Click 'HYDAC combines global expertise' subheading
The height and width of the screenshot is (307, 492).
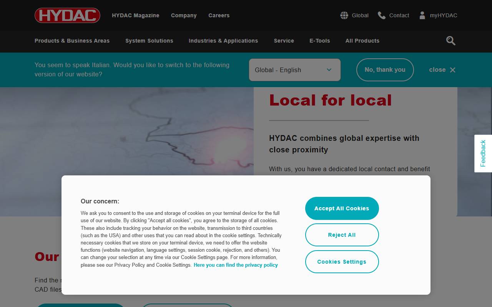click(344, 144)
